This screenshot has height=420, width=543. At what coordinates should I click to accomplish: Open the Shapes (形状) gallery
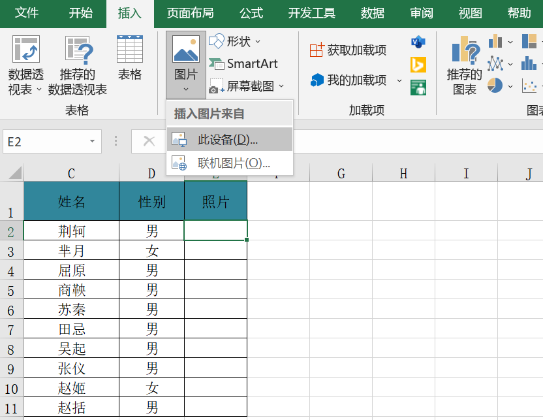click(x=234, y=42)
